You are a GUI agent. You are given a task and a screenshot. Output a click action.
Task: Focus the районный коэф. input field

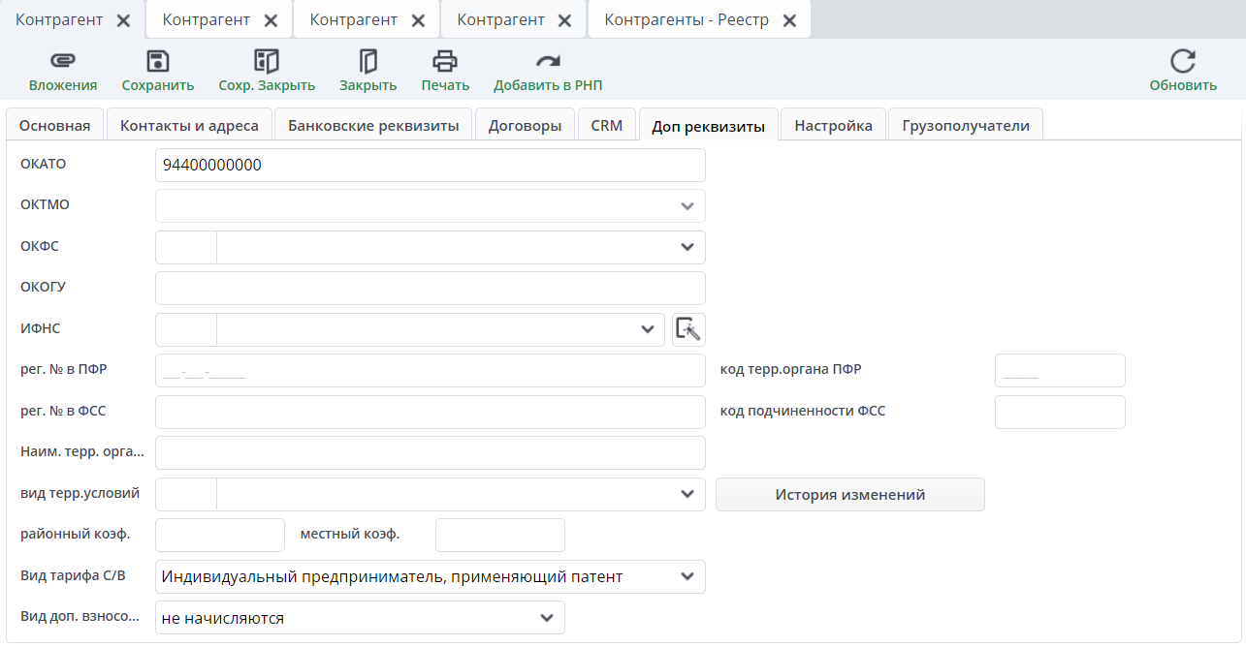pyautogui.click(x=220, y=535)
